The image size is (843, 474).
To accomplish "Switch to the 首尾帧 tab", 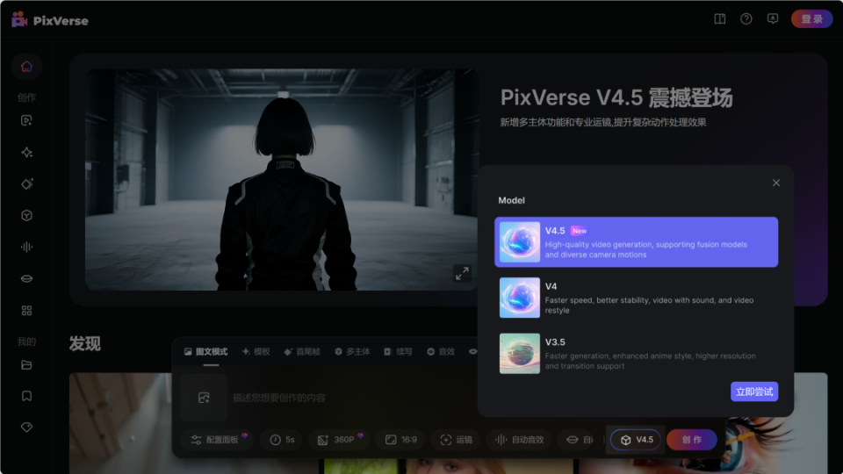I will click(x=302, y=352).
